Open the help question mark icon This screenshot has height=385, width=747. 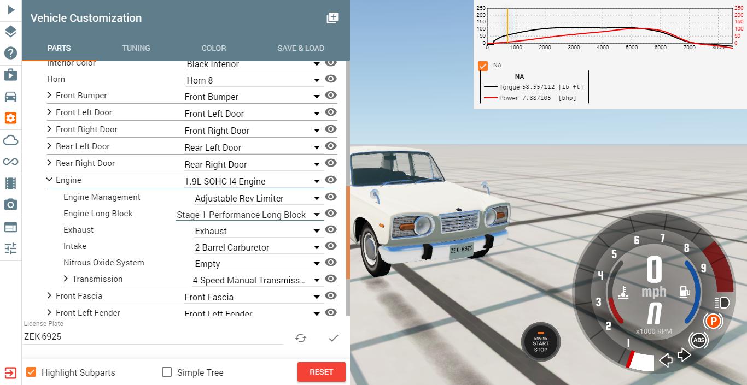[10, 53]
